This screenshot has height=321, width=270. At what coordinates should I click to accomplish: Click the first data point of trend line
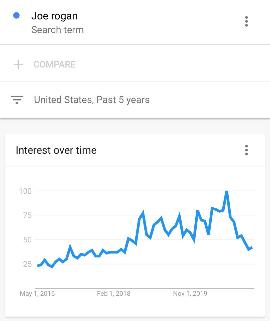point(38,266)
